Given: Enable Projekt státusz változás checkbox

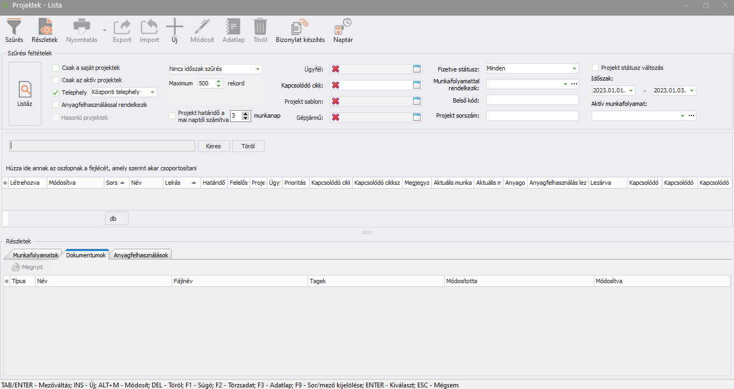Looking at the screenshot, I should click(x=595, y=68).
